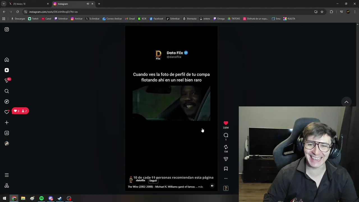Screen dimensions: 359x202
Task: Open Emu bookmark
Action: [276, 19]
